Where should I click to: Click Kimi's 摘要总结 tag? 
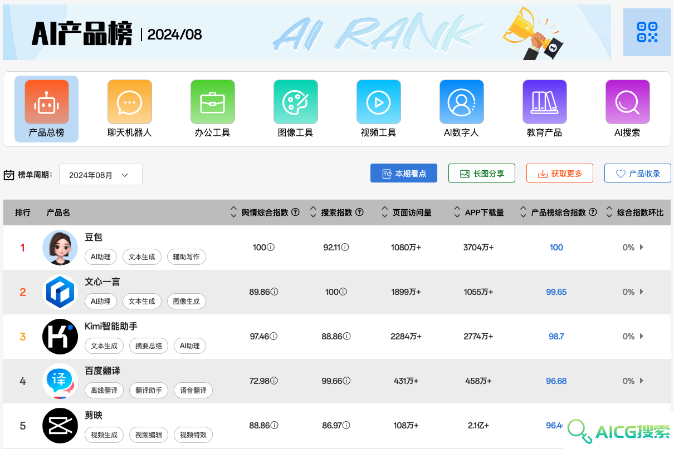click(149, 346)
